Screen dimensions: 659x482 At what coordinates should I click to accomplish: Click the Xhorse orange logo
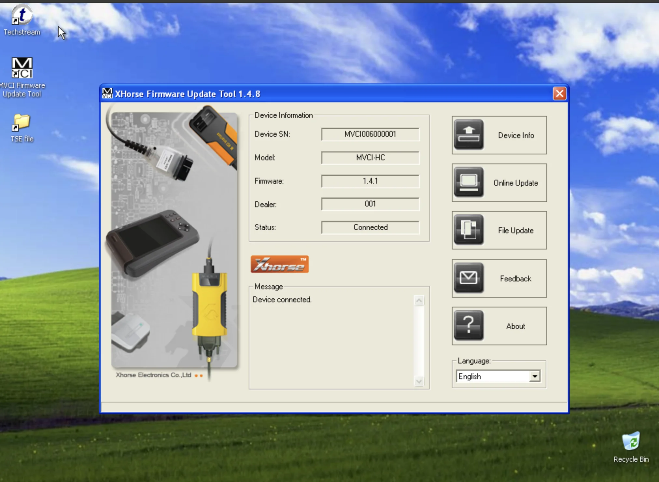pyautogui.click(x=279, y=264)
